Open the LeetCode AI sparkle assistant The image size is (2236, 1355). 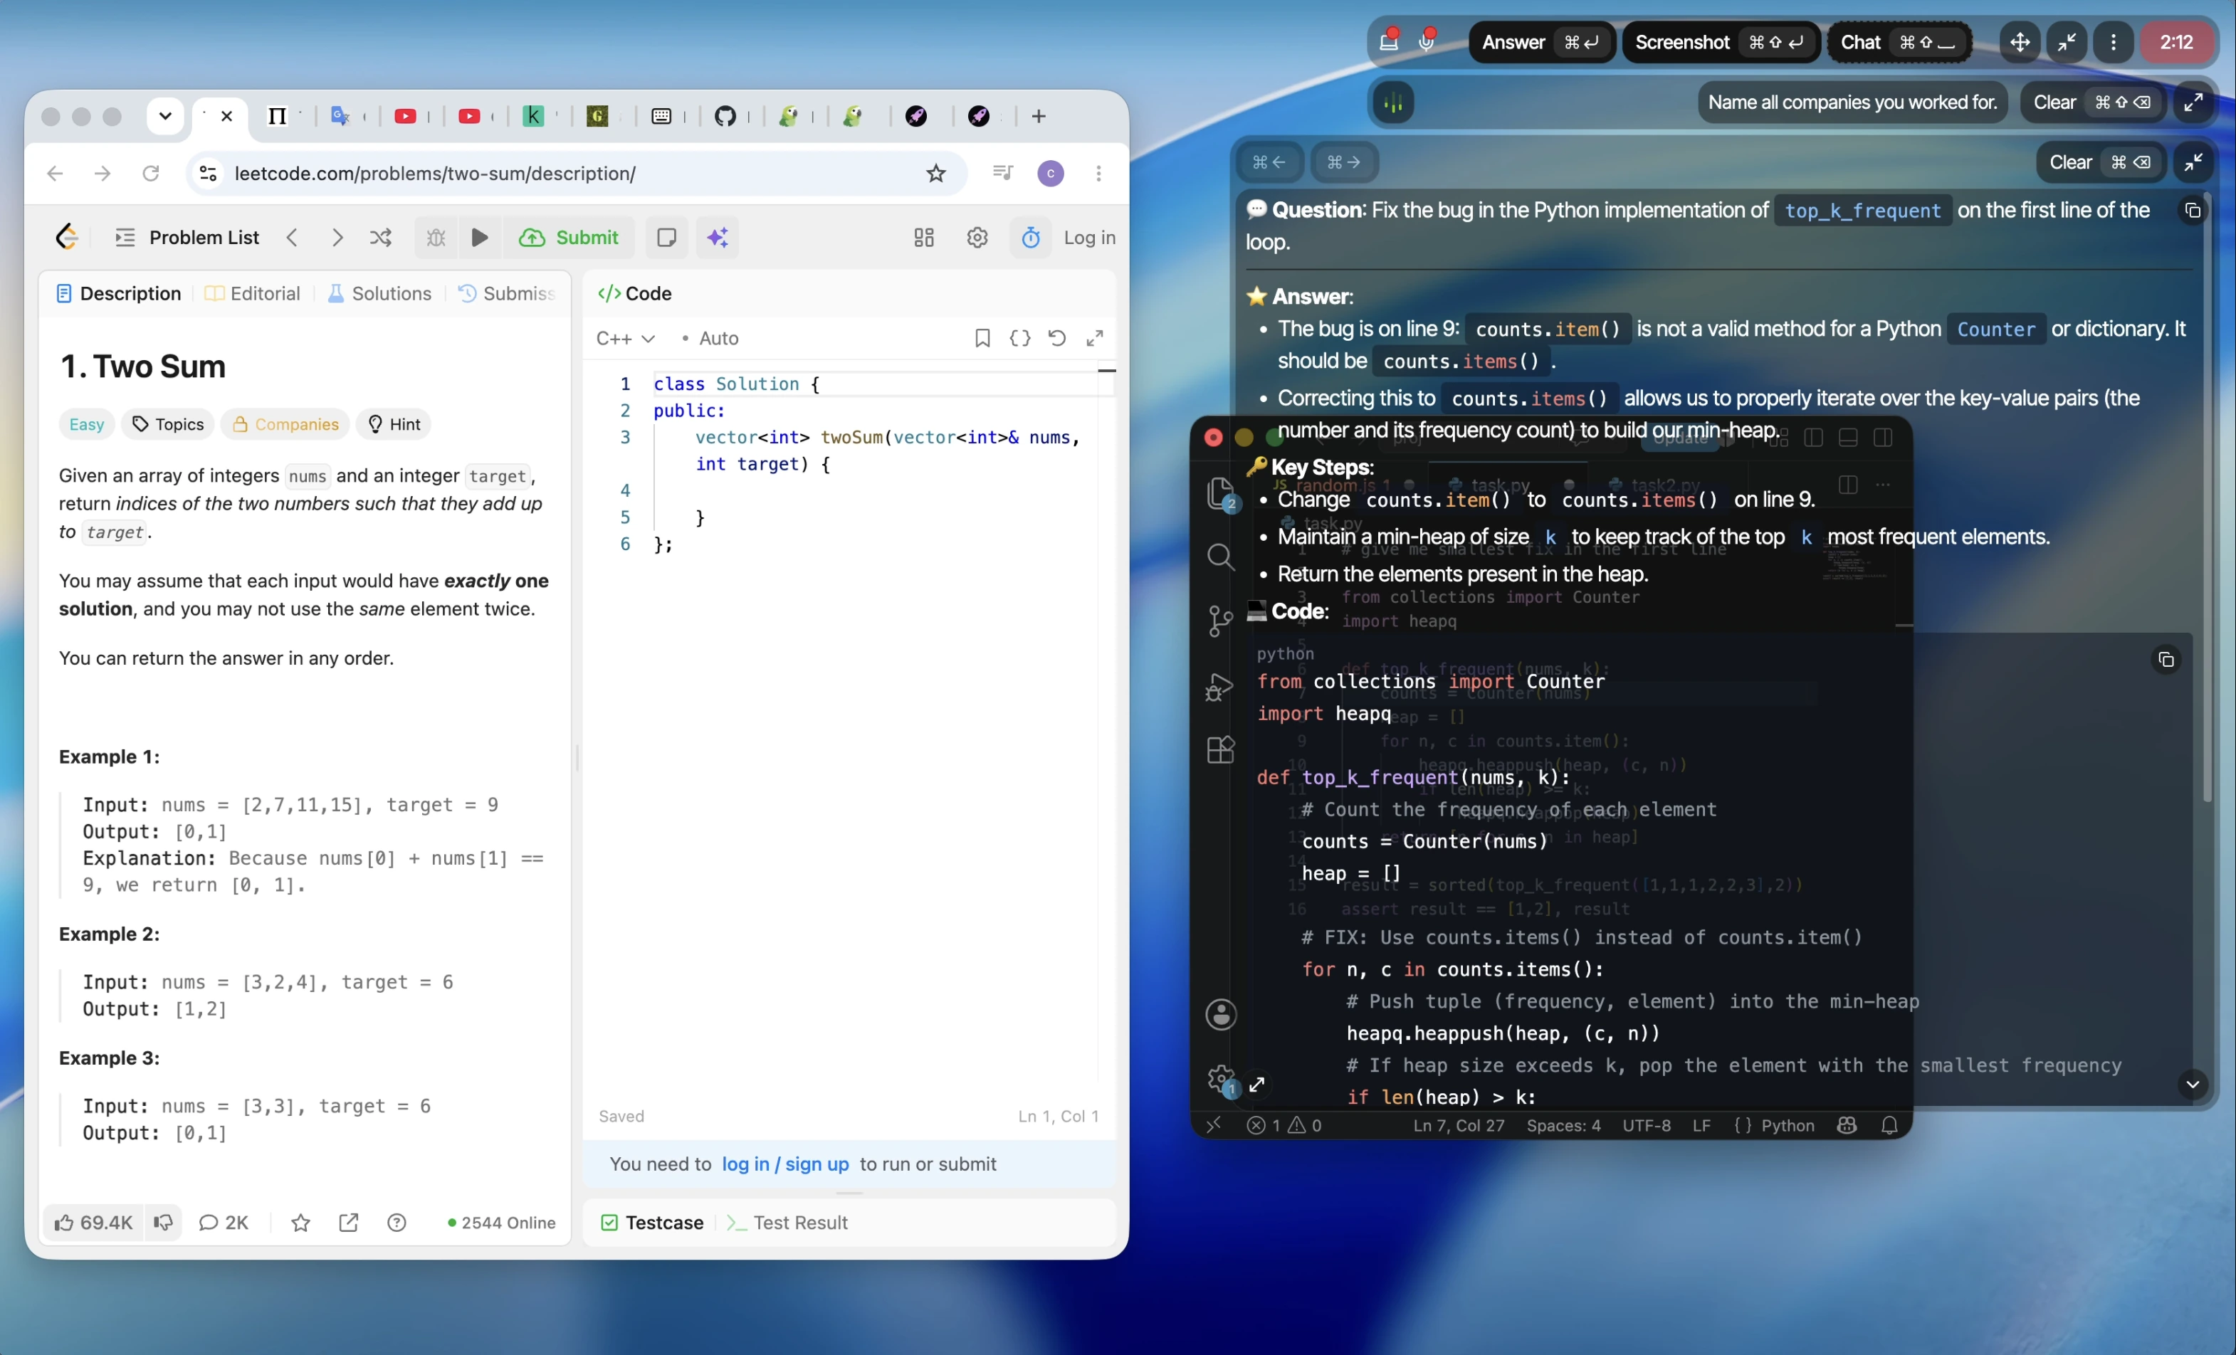(x=718, y=238)
